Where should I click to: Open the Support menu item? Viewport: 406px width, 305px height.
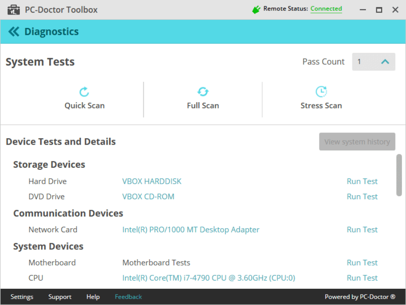60,297
